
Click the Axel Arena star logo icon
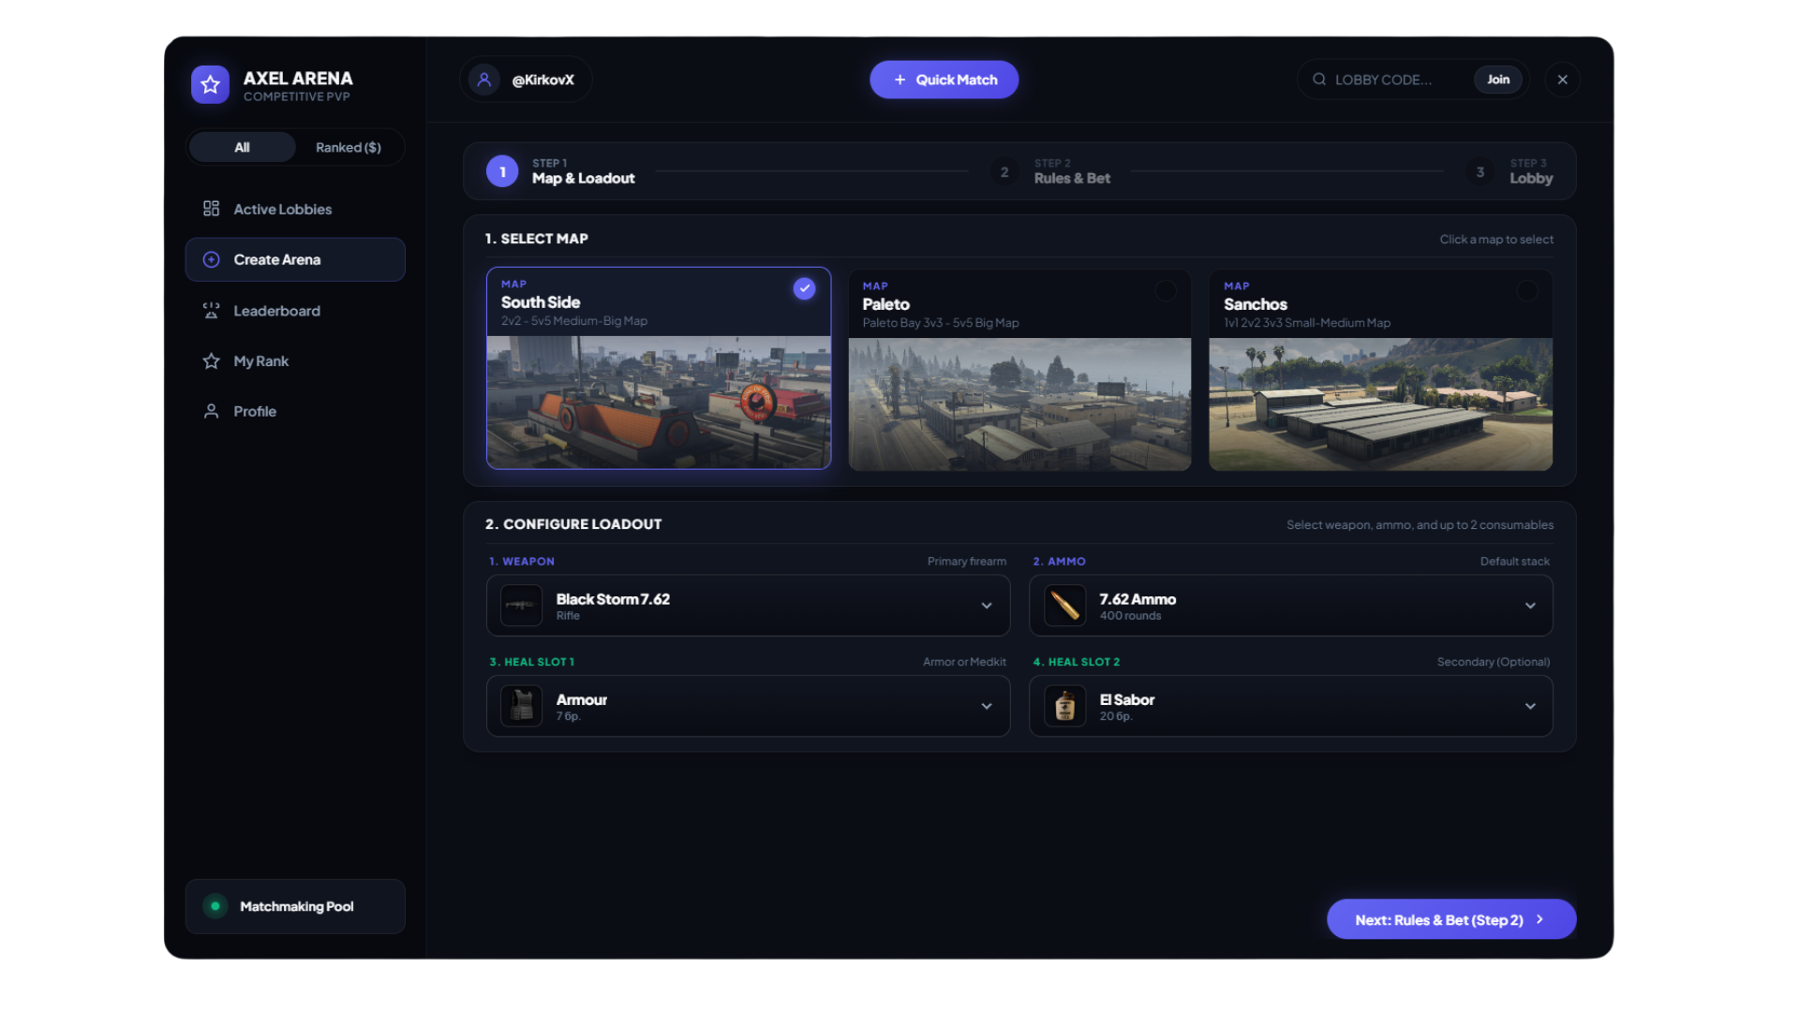point(210,84)
